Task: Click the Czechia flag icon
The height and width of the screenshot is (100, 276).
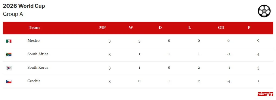Action: tap(9, 82)
